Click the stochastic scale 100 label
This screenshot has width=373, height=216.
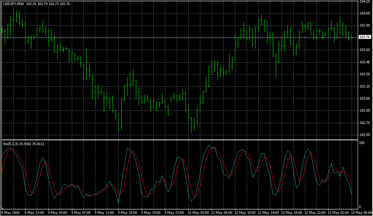point(362,143)
